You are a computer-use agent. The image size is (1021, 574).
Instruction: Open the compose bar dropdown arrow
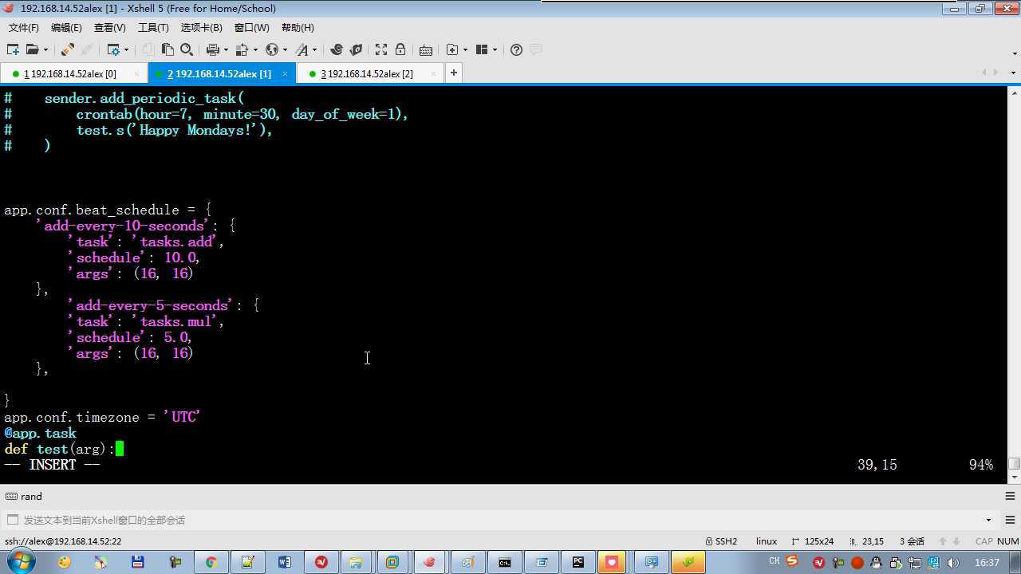[987, 520]
